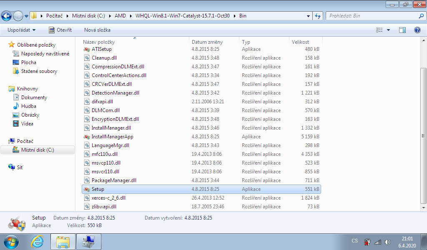Click the folder icon in address bar
This screenshot has height=250, width=427.
tap(34, 16)
